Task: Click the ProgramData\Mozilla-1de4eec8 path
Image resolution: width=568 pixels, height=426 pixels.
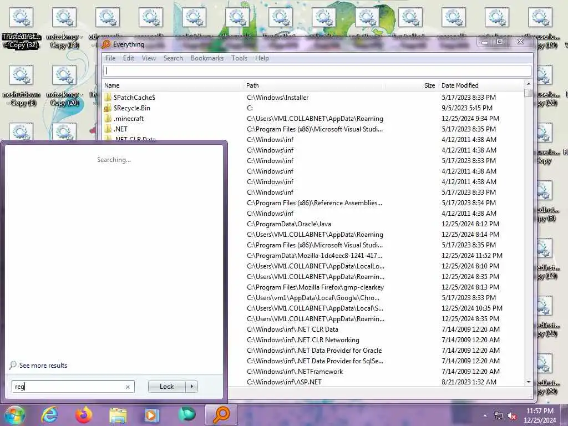Action: click(314, 255)
